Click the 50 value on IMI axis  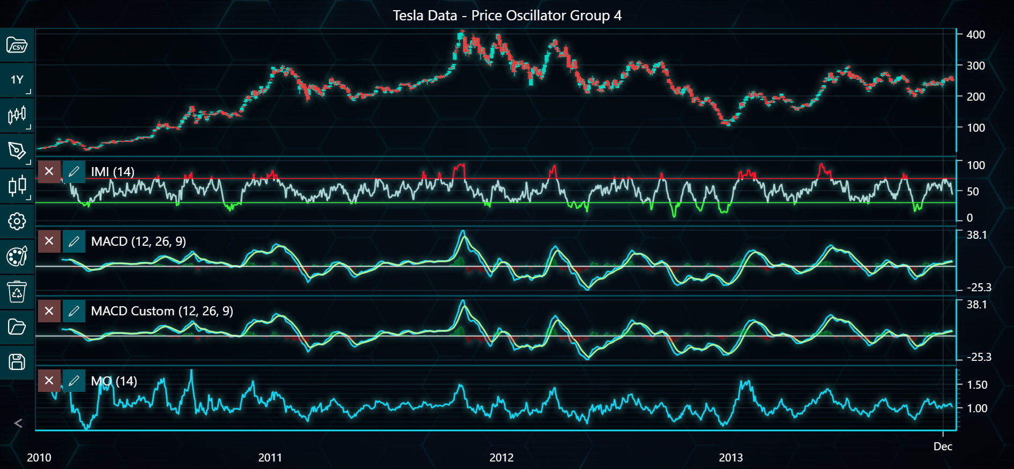[x=973, y=192]
